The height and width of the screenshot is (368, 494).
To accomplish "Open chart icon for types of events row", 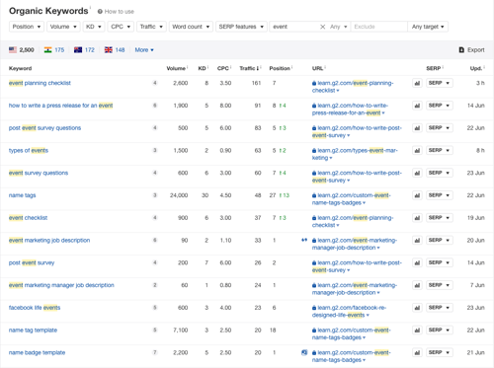I will (417, 151).
